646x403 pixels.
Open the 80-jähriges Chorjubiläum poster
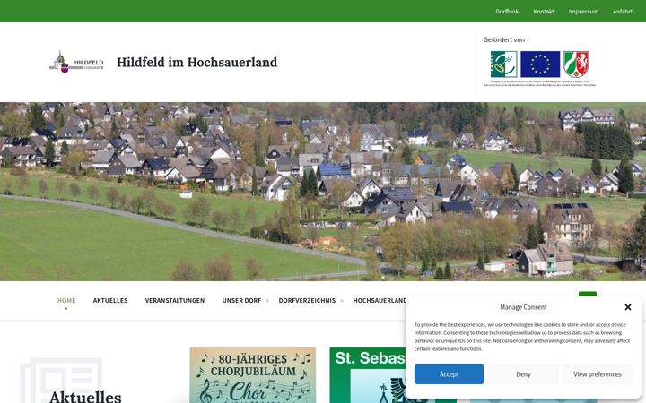(252, 375)
